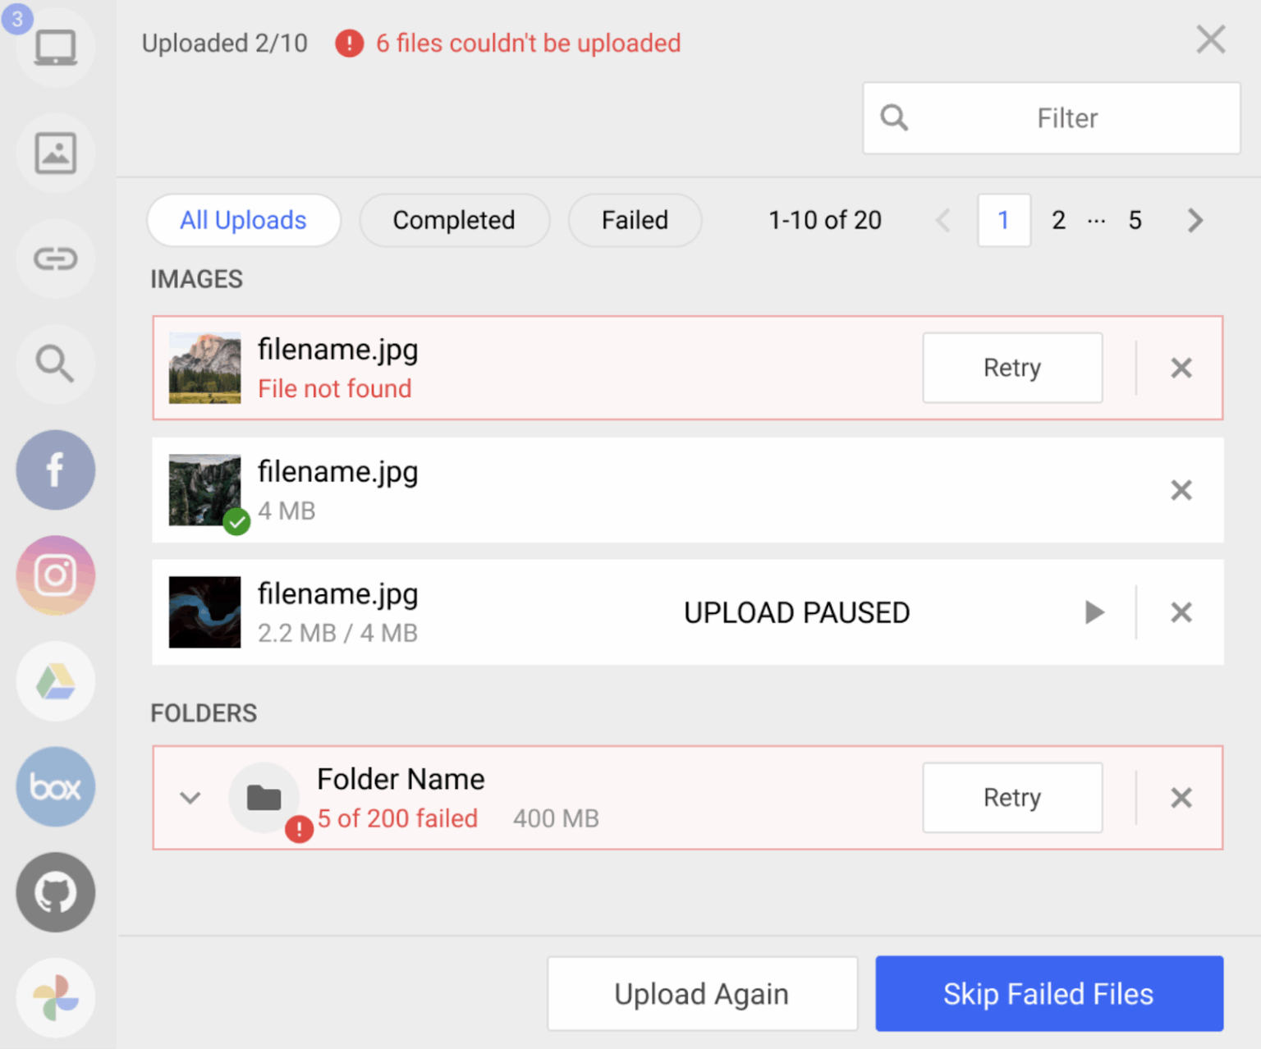Screen dimensions: 1261x1049
Task: Choose upload via link option
Action: 55,259
